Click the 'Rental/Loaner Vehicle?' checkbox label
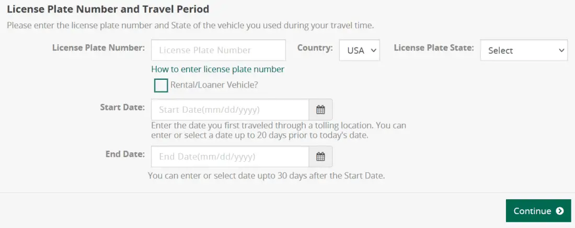575x228 pixels. (214, 85)
